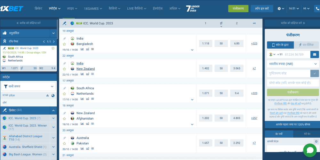The width and height of the screenshot is (320, 160).
Task: Click the प्रोमो कोड input field
Action: [293, 83]
